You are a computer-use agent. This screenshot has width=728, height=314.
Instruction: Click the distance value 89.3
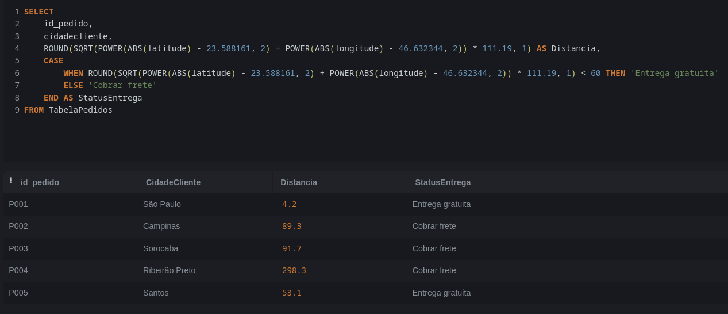point(292,226)
